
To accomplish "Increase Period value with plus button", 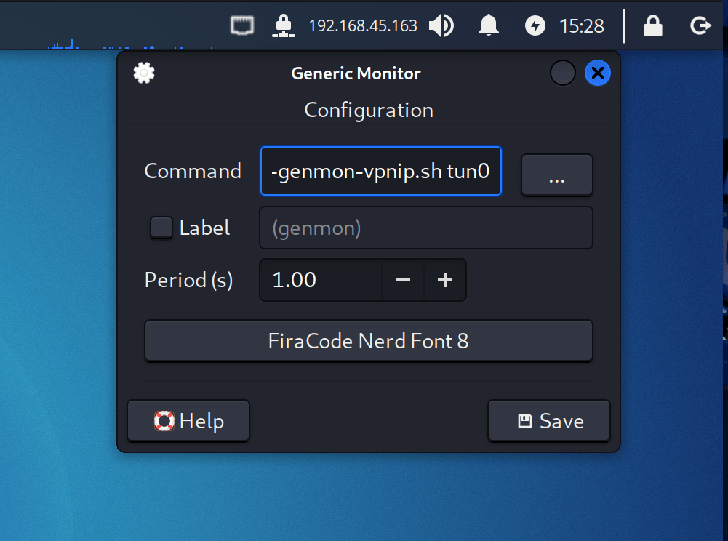I will point(445,280).
